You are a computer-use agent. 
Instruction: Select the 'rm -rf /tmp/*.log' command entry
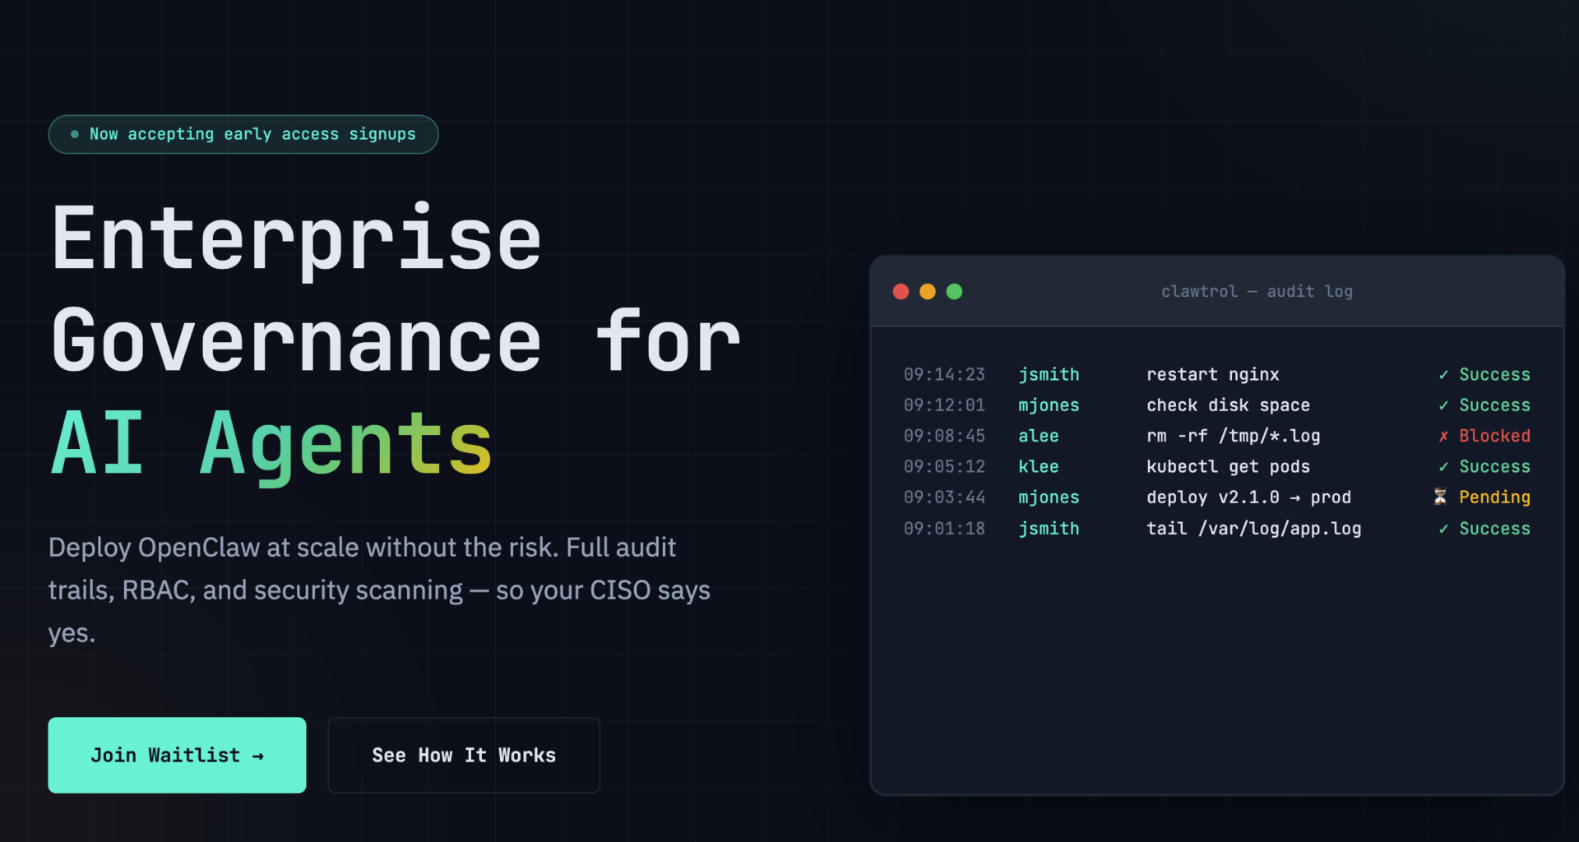pyautogui.click(x=1233, y=436)
